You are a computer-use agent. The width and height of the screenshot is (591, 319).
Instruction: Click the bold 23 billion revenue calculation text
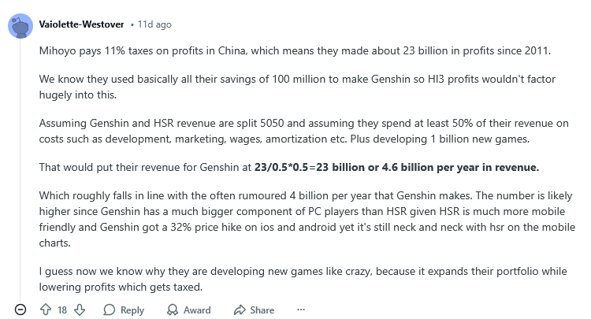click(x=396, y=167)
